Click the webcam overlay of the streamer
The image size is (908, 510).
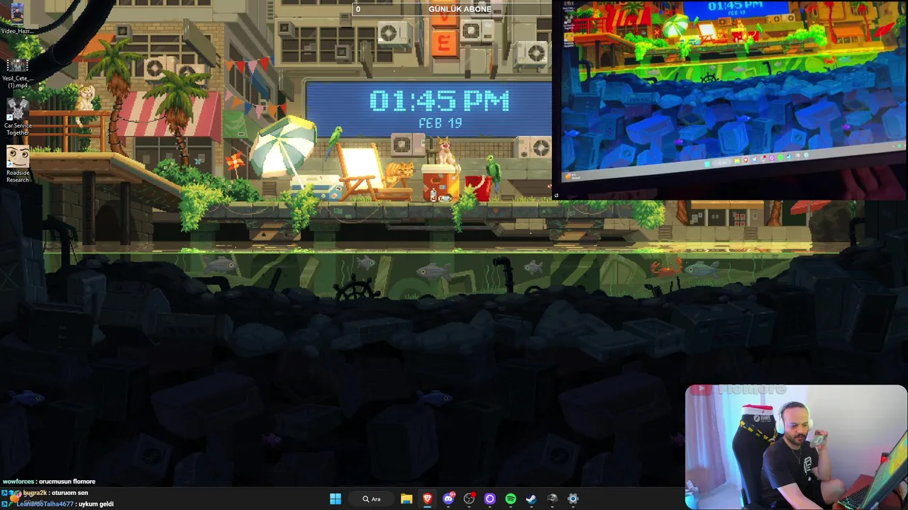[x=796, y=447]
